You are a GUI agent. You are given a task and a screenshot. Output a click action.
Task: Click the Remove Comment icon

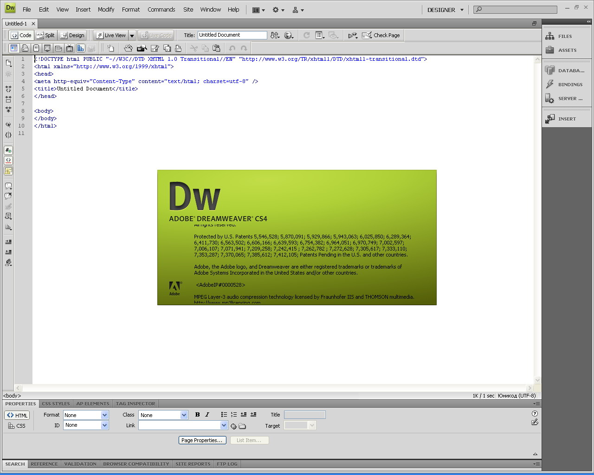coord(8,196)
